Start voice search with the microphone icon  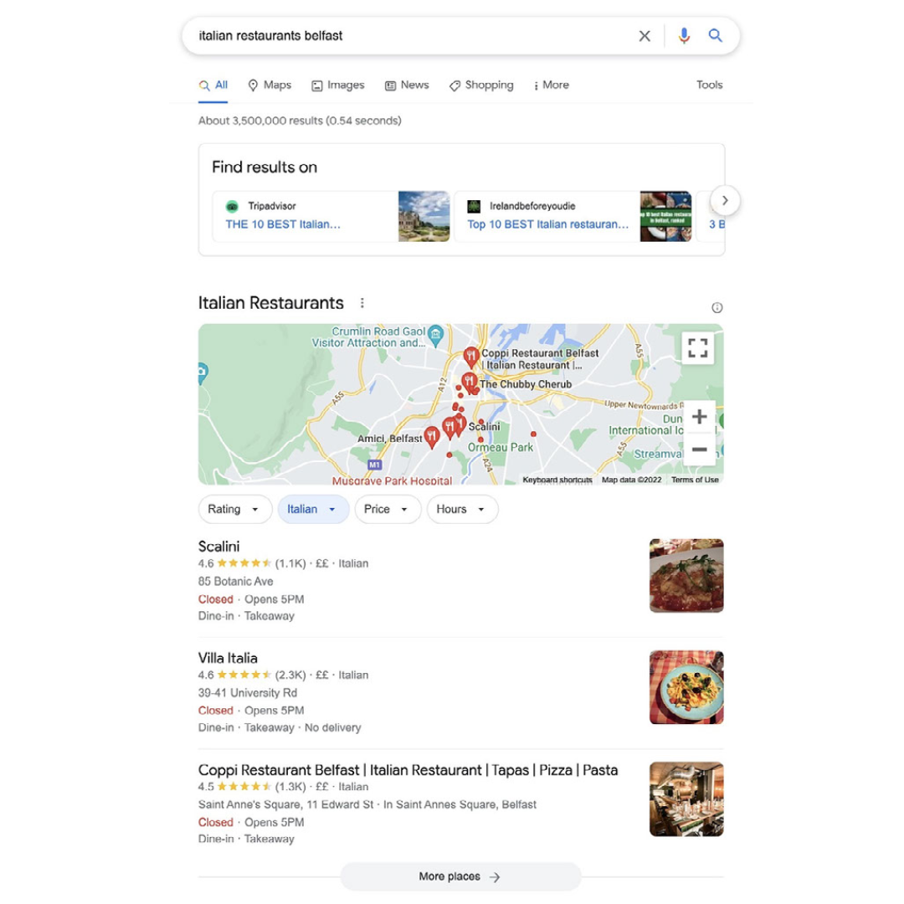pyautogui.click(x=684, y=36)
